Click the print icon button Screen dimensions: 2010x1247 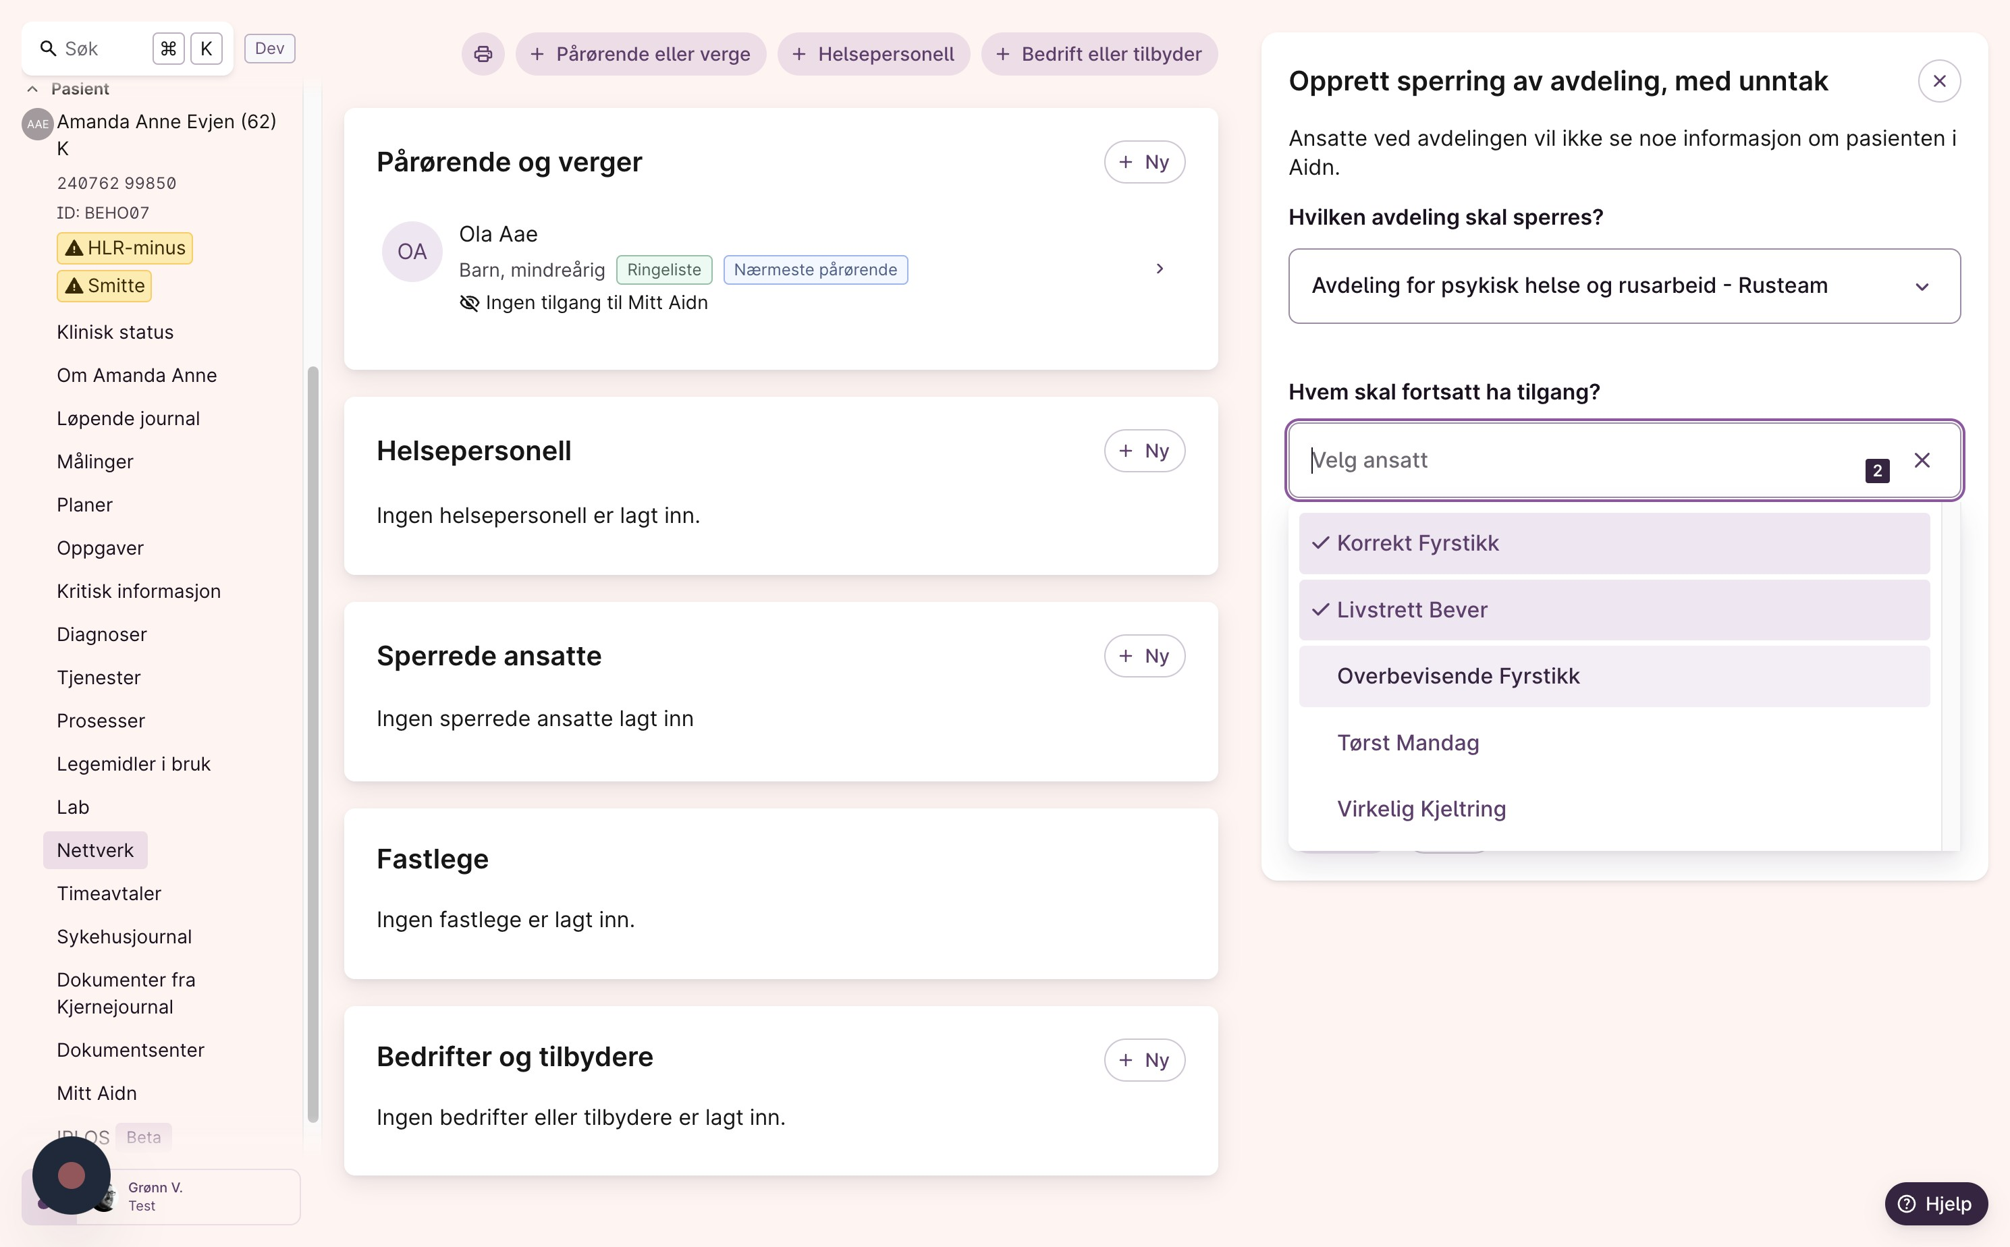[x=483, y=55]
